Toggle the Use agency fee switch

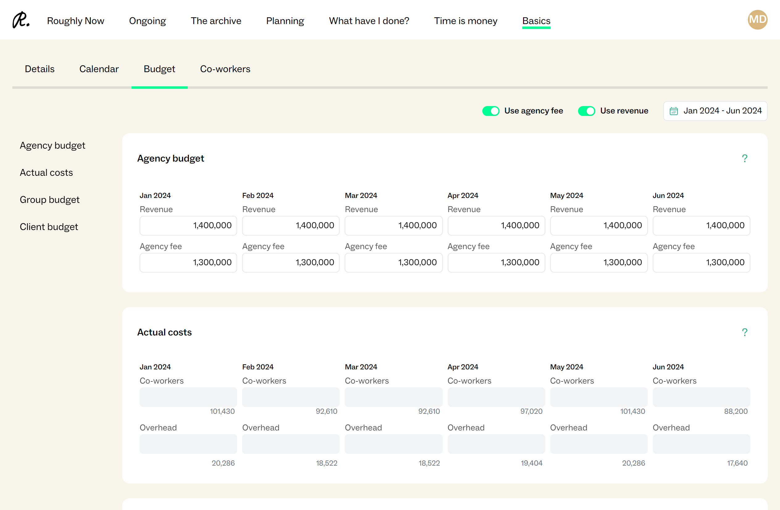click(490, 111)
